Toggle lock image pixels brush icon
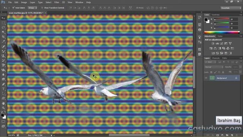This screenshot has width=243, height=137. tap(215, 72)
